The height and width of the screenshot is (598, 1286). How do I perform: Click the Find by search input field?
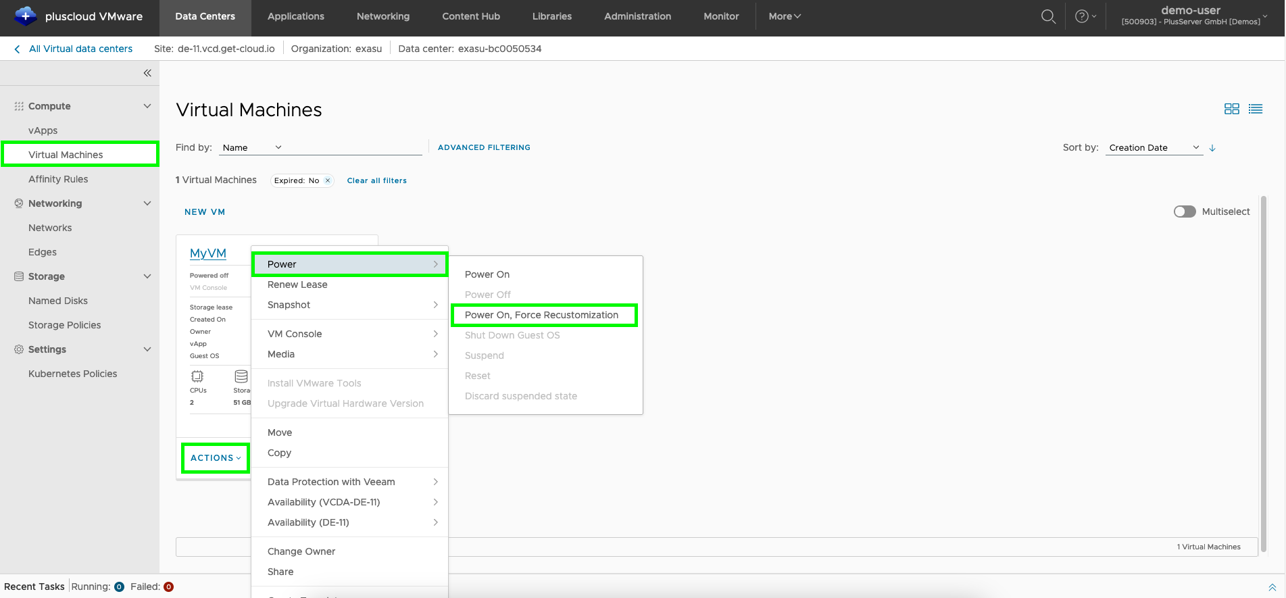pyautogui.click(x=355, y=147)
